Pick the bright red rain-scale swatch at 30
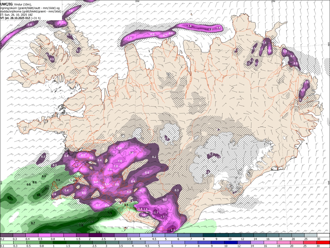The height and width of the screenshot is (248, 330). 323,242
